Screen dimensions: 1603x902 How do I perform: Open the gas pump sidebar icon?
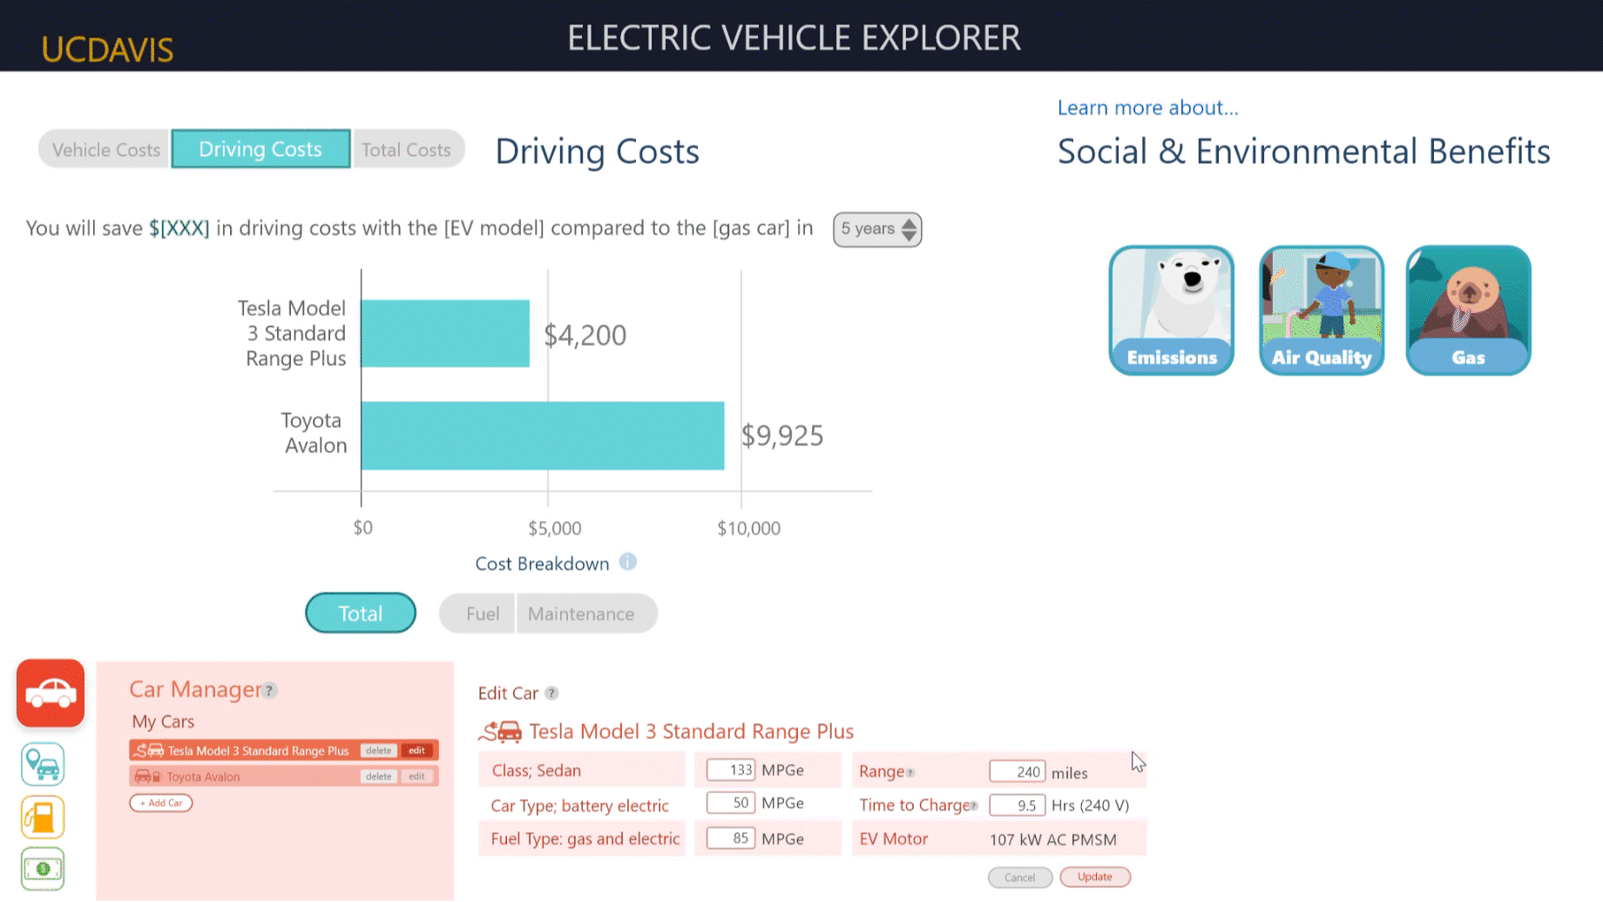[43, 817]
